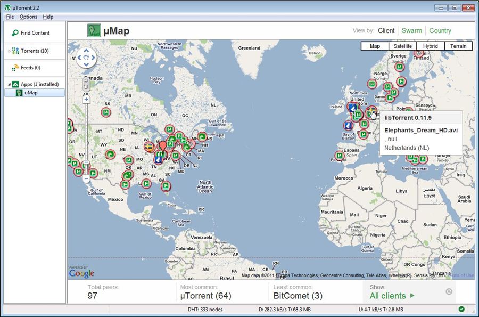
Task: Click the libTorrent 0.11.9 tooltip title
Action: click(x=408, y=118)
